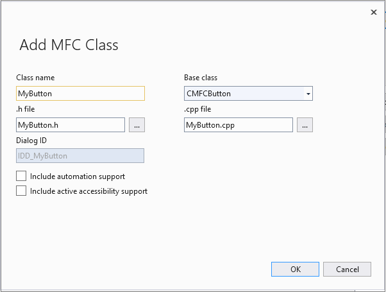This screenshot has height=292, width=386.
Task: Click the 'Include automation support' label text
Action: 78,176
